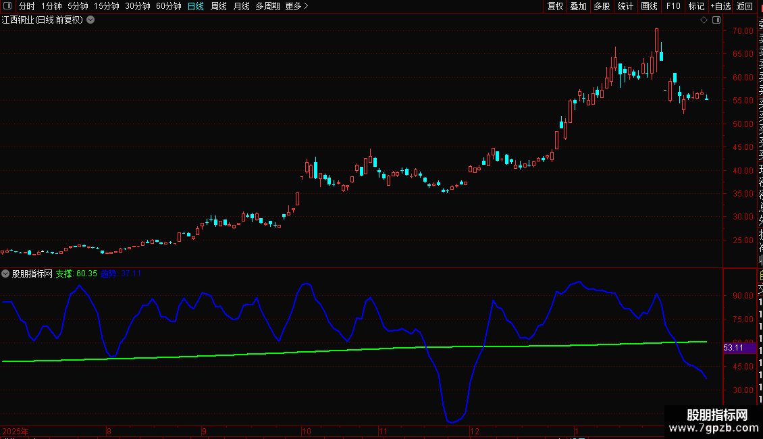Click the 支撑: 60.35 indicator value
Screen dimensions: 763x439
coord(76,274)
